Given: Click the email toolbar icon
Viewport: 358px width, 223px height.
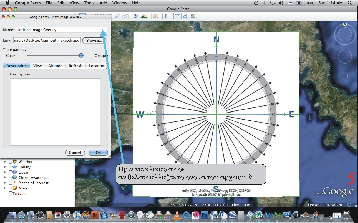Looking at the screenshot, I should (177, 16).
